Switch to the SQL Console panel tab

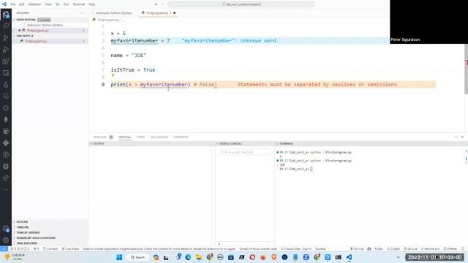coord(159,137)
